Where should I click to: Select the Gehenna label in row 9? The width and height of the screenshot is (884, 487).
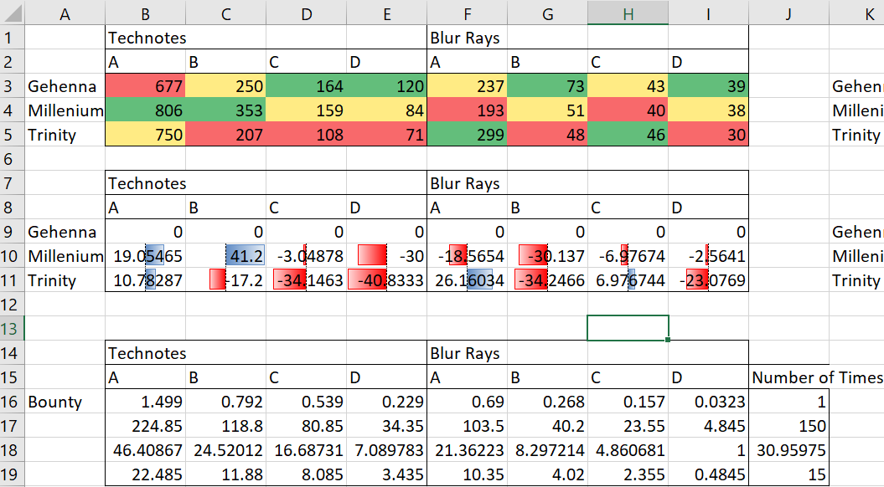point(65,232)
